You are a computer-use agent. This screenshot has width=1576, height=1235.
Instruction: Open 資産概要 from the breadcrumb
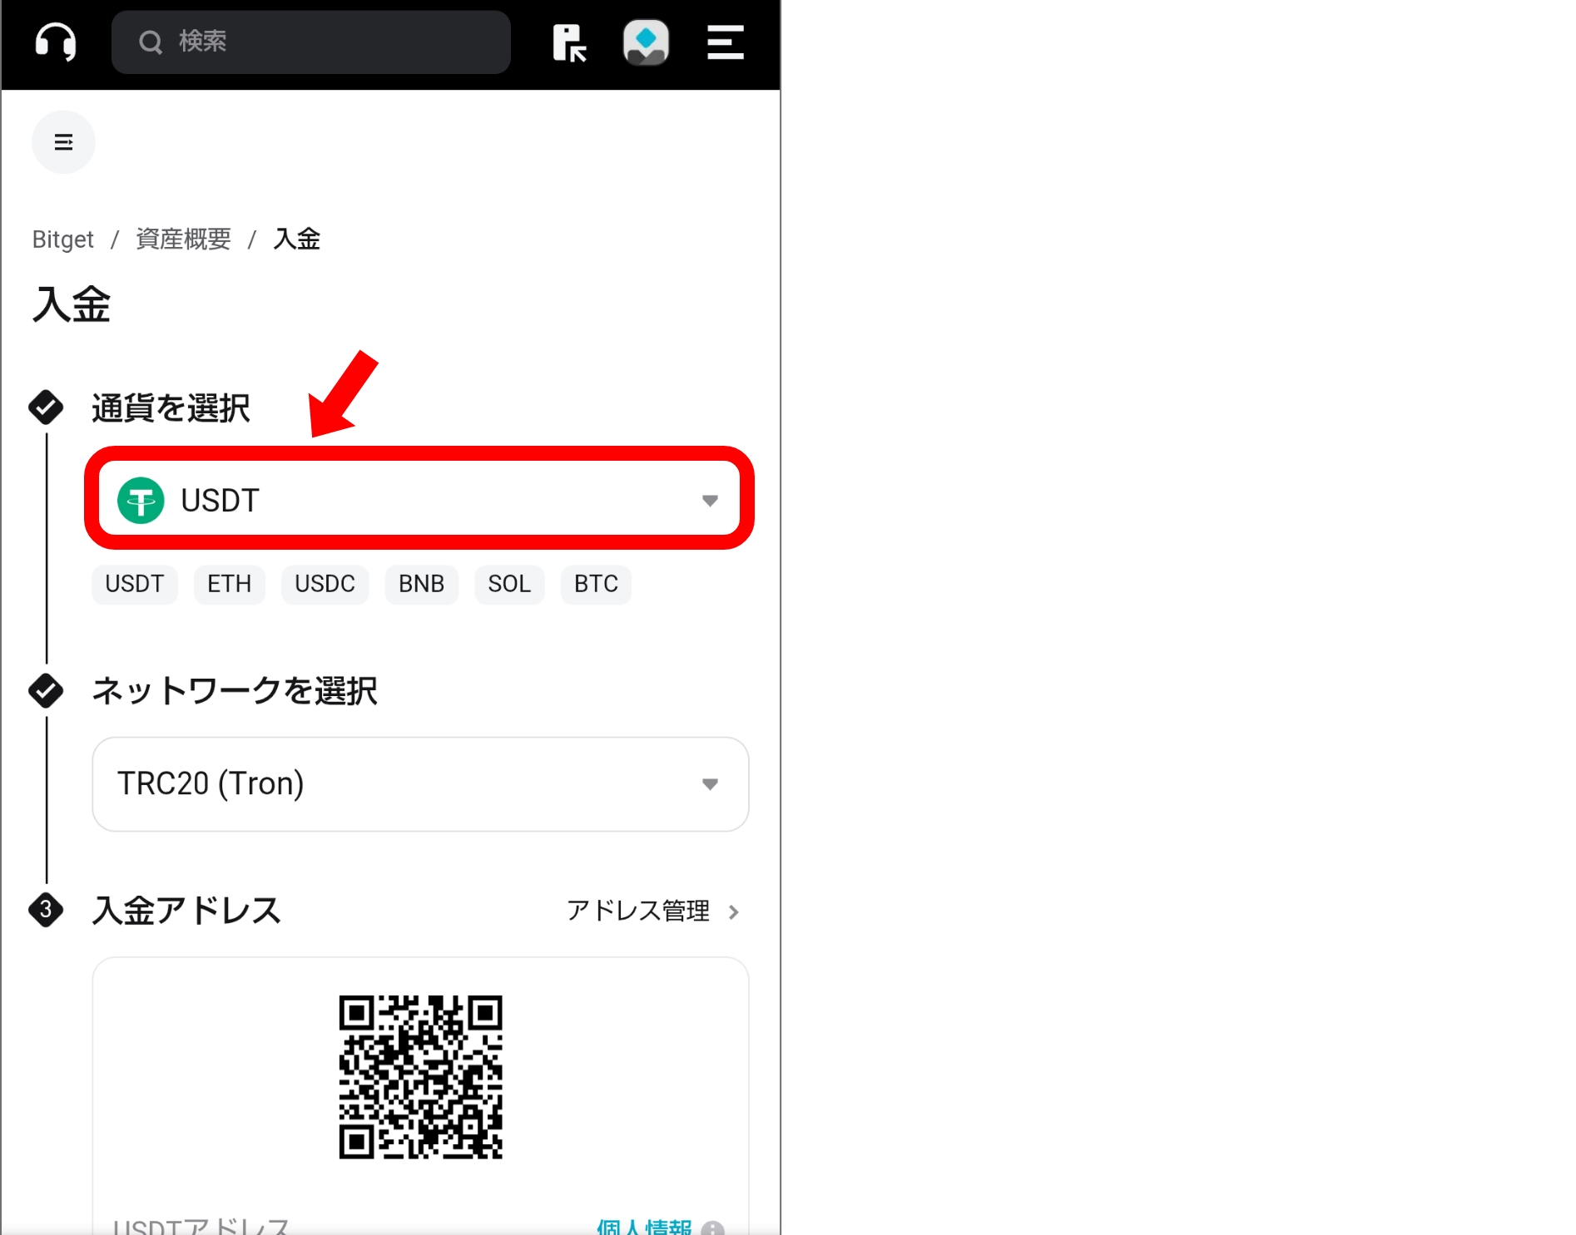182,240
